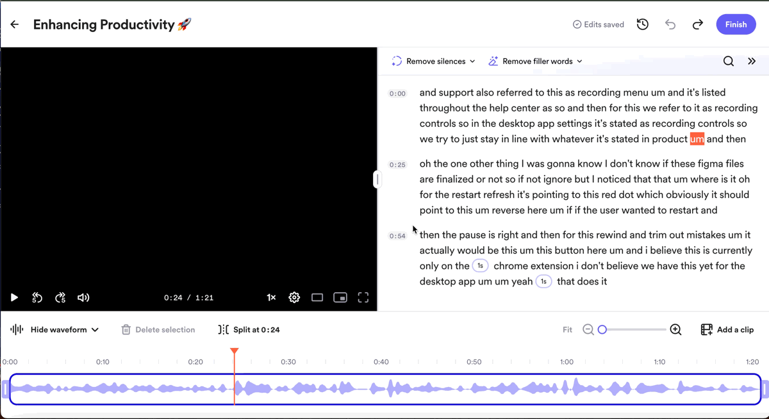Open video settings gear
Viewport: 769px width, 419px height.
tap(294, 297)
